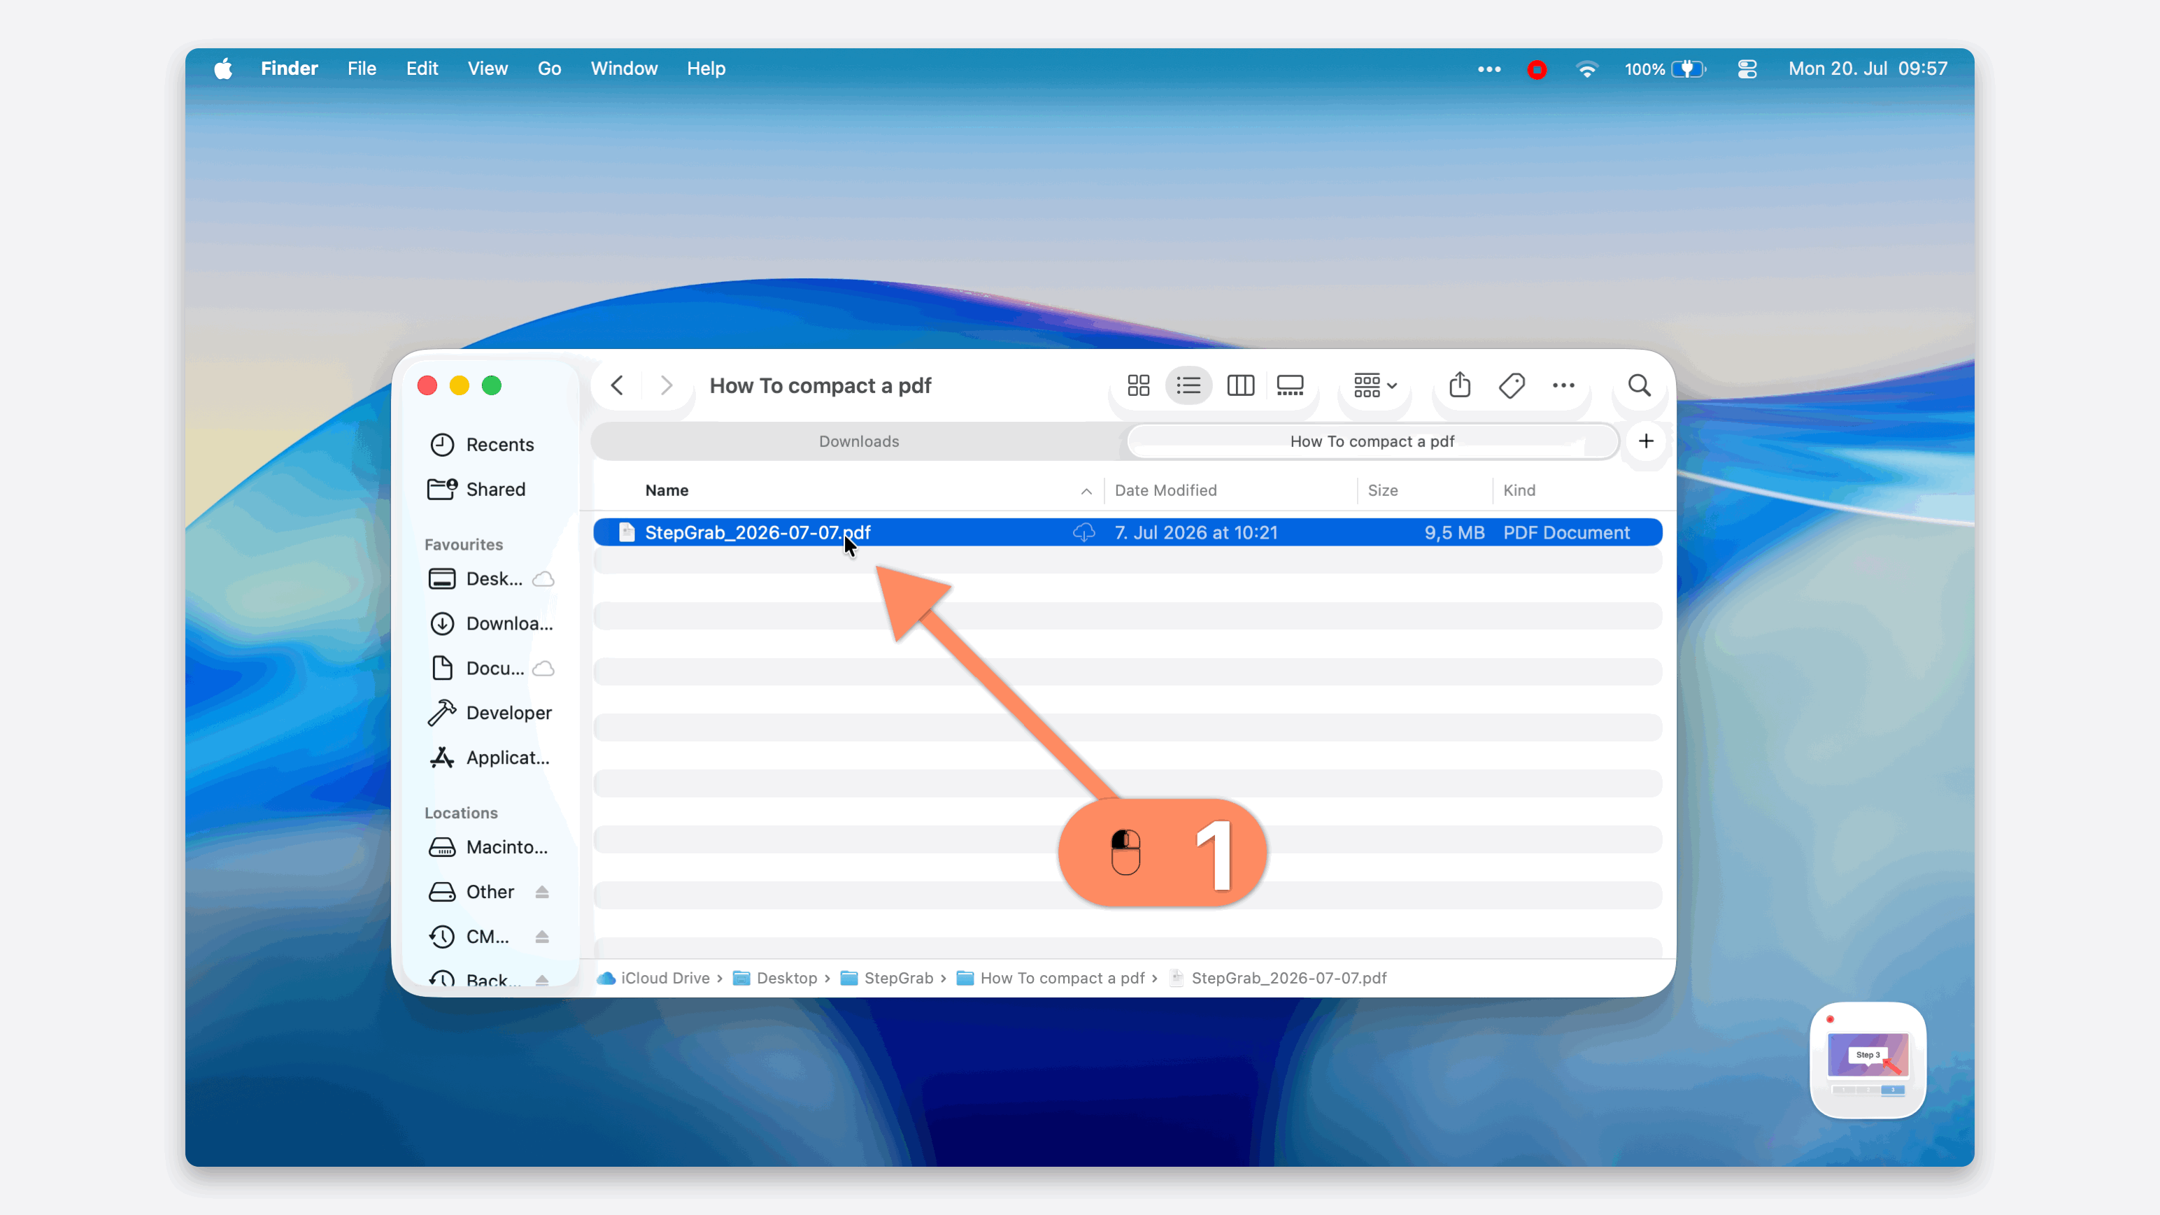The width and height of the screenshot is (2160, 1215).
Task: Switch to icon grid view
Action: pyautogui.click(x=1139, y=385)
